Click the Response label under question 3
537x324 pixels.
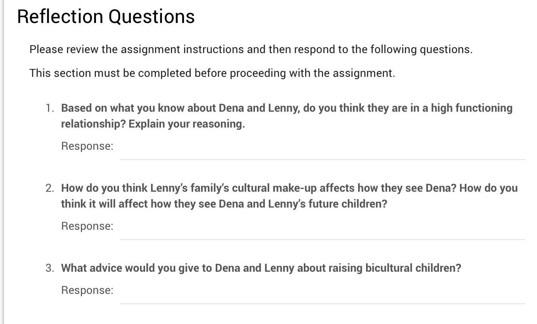point(86,290)
